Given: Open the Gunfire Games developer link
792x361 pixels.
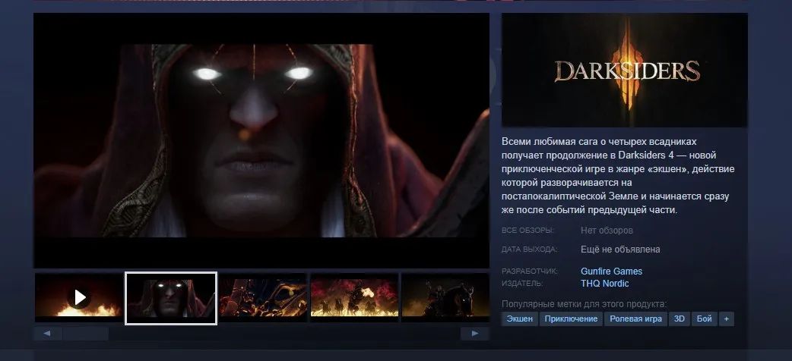Looking at the screenshot, I should (x=611, y=272).
